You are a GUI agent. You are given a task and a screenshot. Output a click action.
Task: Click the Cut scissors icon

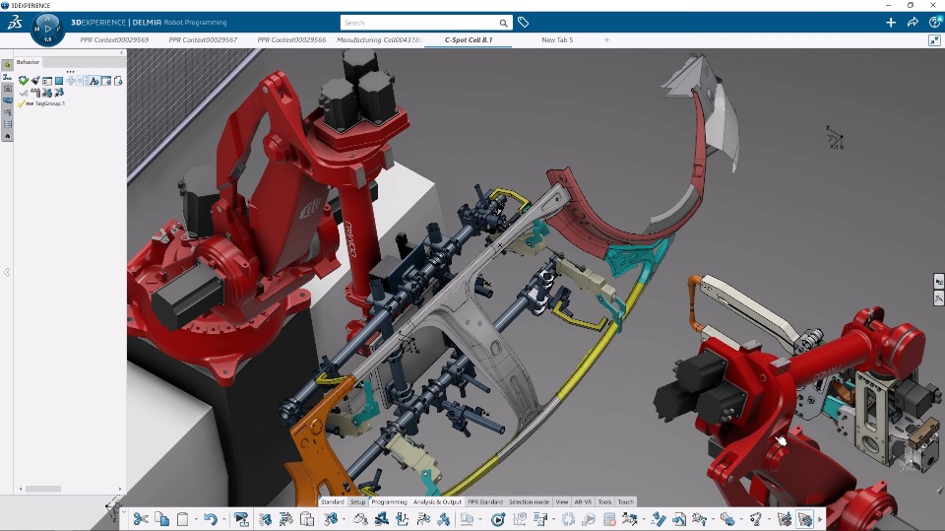point(141,519)
